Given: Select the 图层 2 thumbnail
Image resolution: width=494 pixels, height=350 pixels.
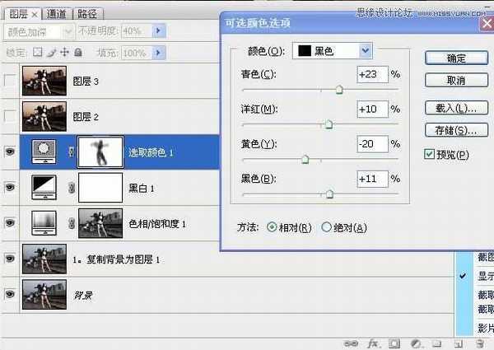Looking at the screenshot, I should coord(44,116).
